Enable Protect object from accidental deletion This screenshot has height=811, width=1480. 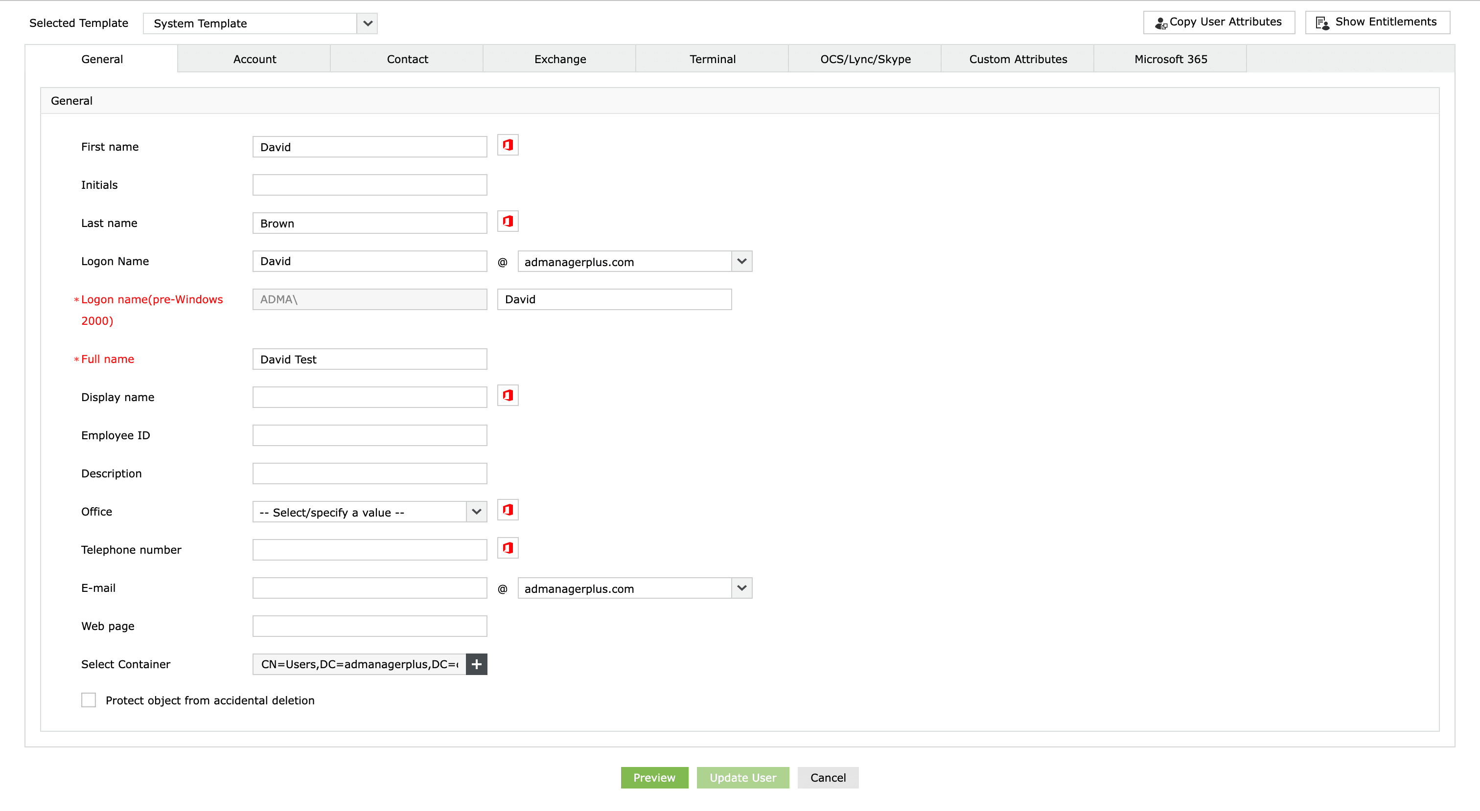coord(89,700)
